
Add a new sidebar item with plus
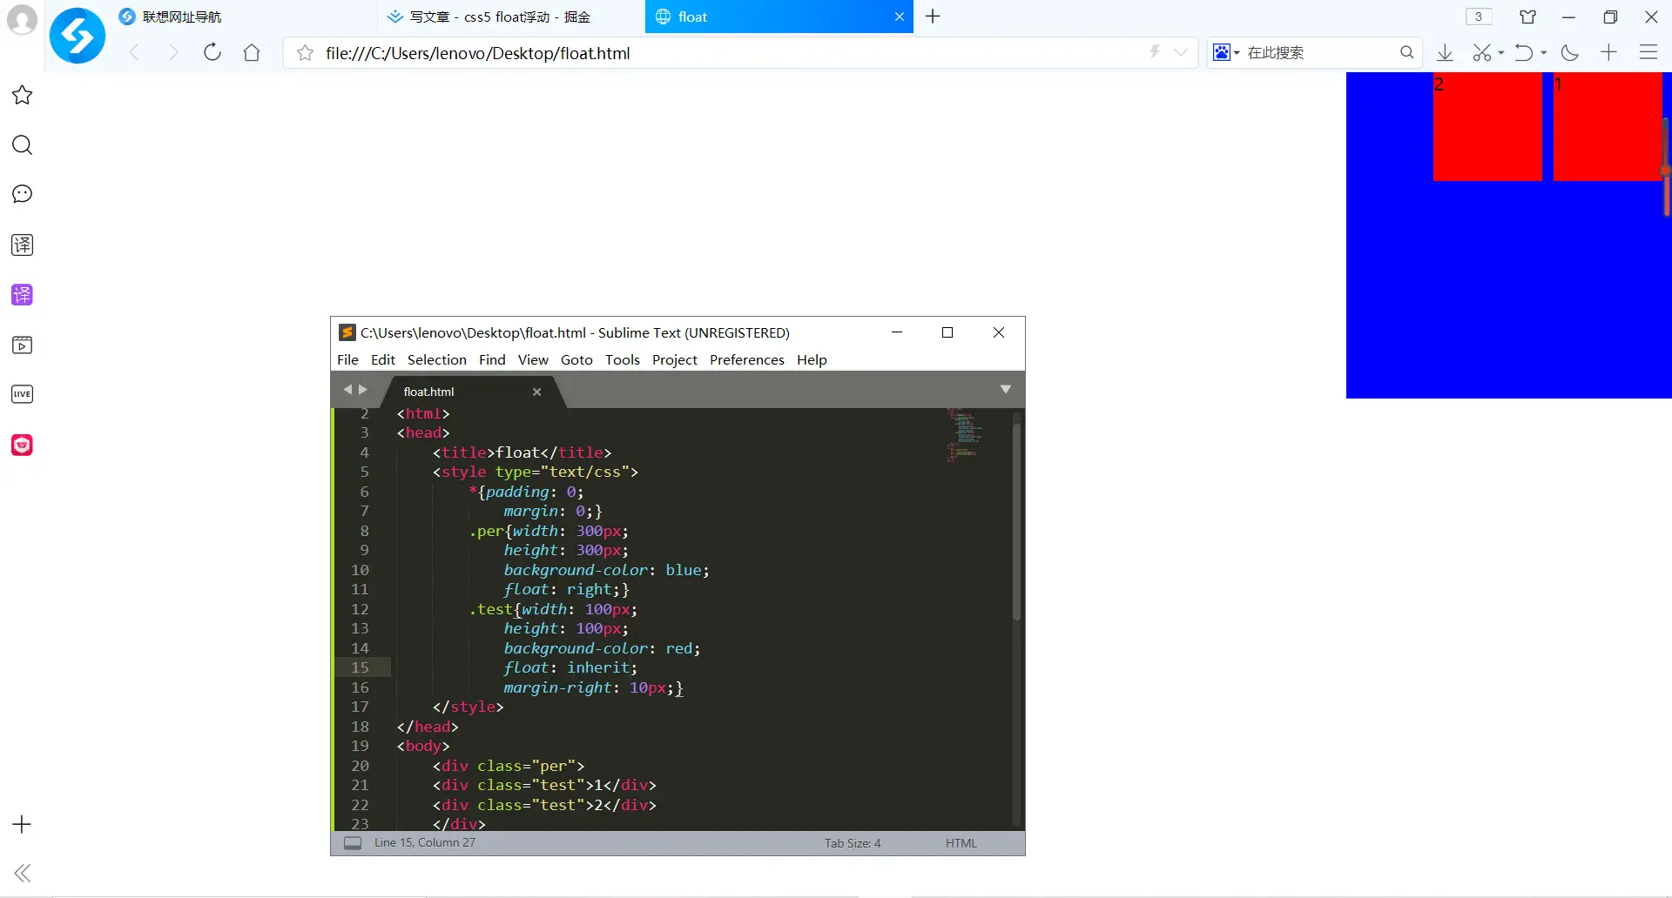[23, 824]
